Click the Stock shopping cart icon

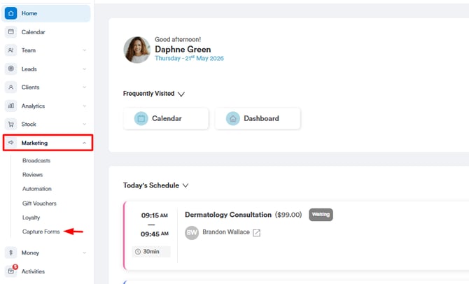click(x=10, y=125)
